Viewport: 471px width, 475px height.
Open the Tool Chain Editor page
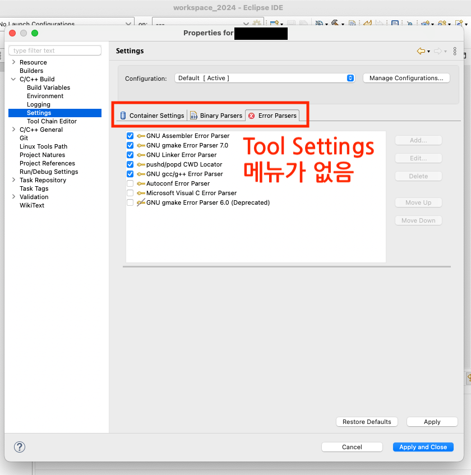point(52,121)
